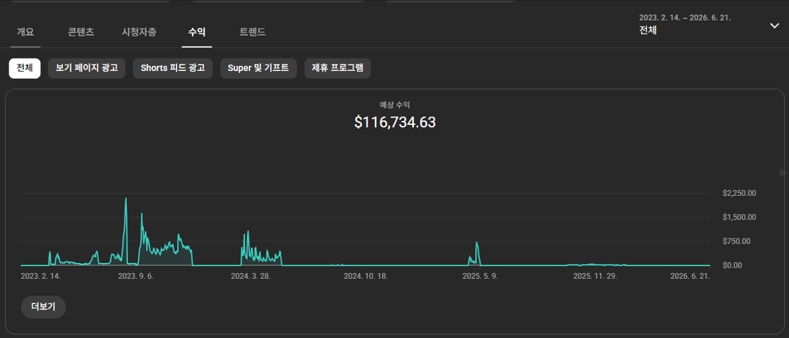Filter by 제휴 프로그램
Screen dimensions: 789x338
(x=337, y=68)
